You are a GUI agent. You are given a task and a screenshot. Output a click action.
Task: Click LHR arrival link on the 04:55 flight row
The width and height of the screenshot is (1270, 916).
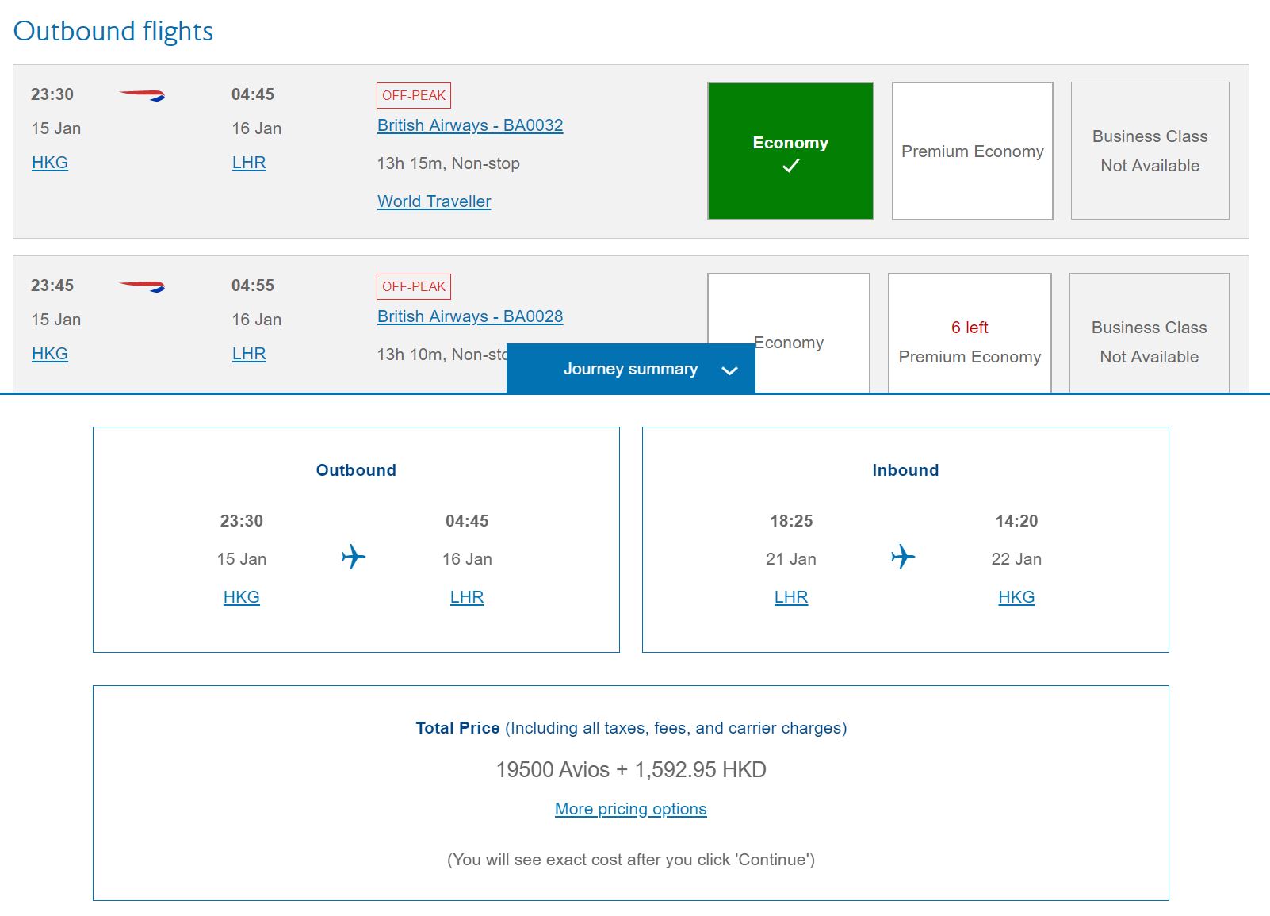click(x=249, y=354)
